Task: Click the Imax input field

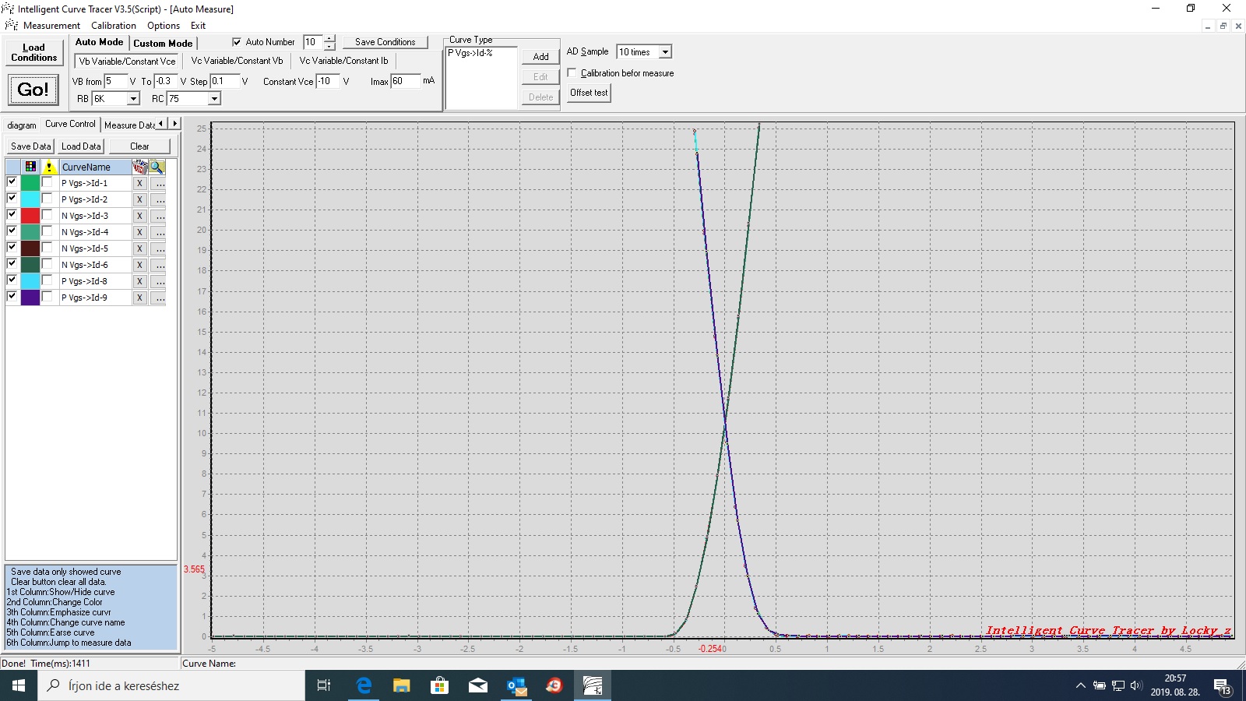Action: (405, 81)
